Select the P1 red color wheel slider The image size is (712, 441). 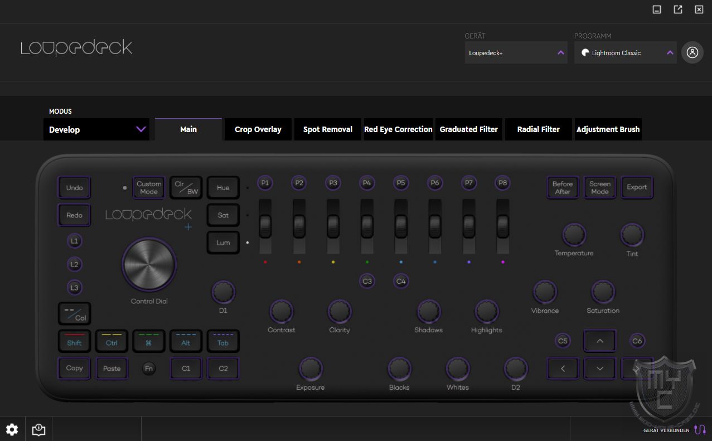click(x=265, y=226)
